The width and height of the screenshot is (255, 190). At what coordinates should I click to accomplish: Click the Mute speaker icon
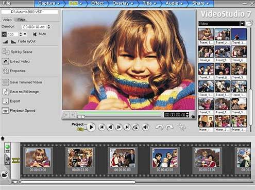coord(35,34)
